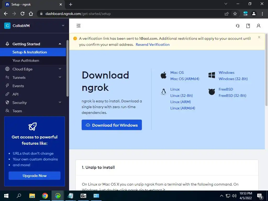Open the Windows Start menu
268x201 pixels.
point(6,196)
